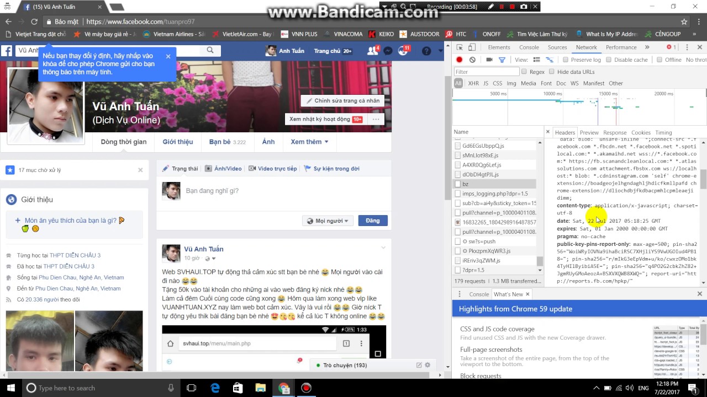The height and width of the screenshot is (397, 707).
Task: Open Task View on the taskbar
Action: point(192,388)
